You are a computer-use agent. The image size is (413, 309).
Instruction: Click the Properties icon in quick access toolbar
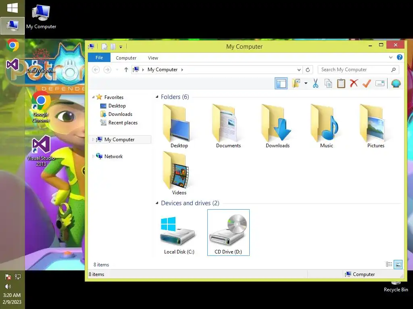coord(104,47)
